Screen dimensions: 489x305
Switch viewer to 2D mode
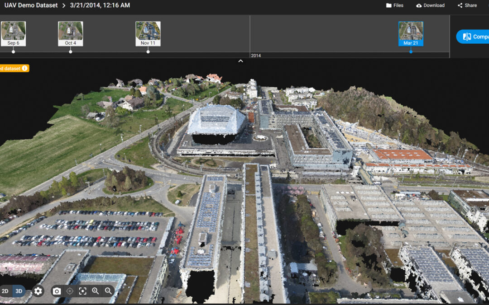[6, 291]
